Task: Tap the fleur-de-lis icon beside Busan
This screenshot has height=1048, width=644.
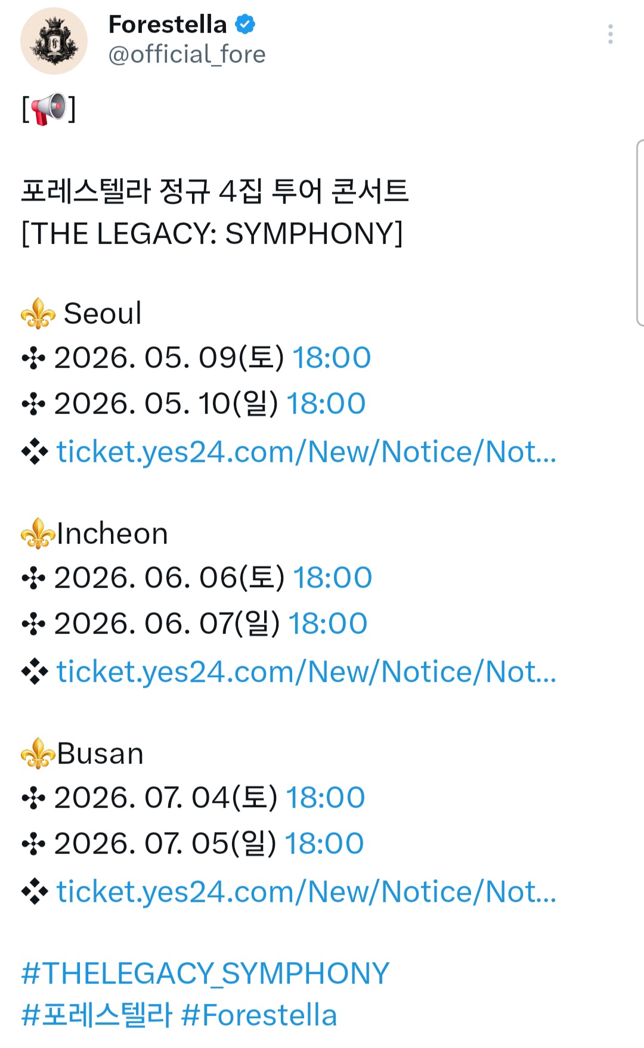Action: (38, 754)
